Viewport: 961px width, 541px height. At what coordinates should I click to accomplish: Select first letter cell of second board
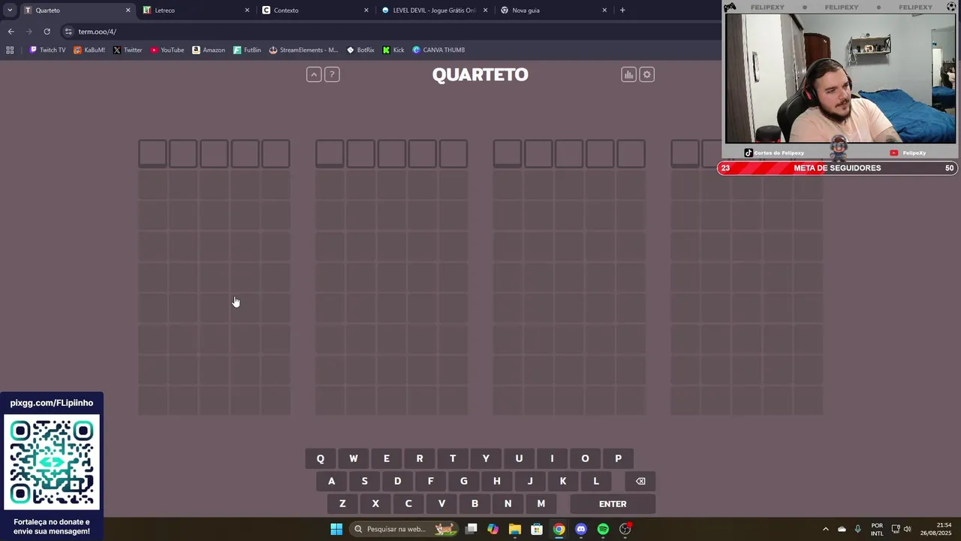click(x=330, y=153)
